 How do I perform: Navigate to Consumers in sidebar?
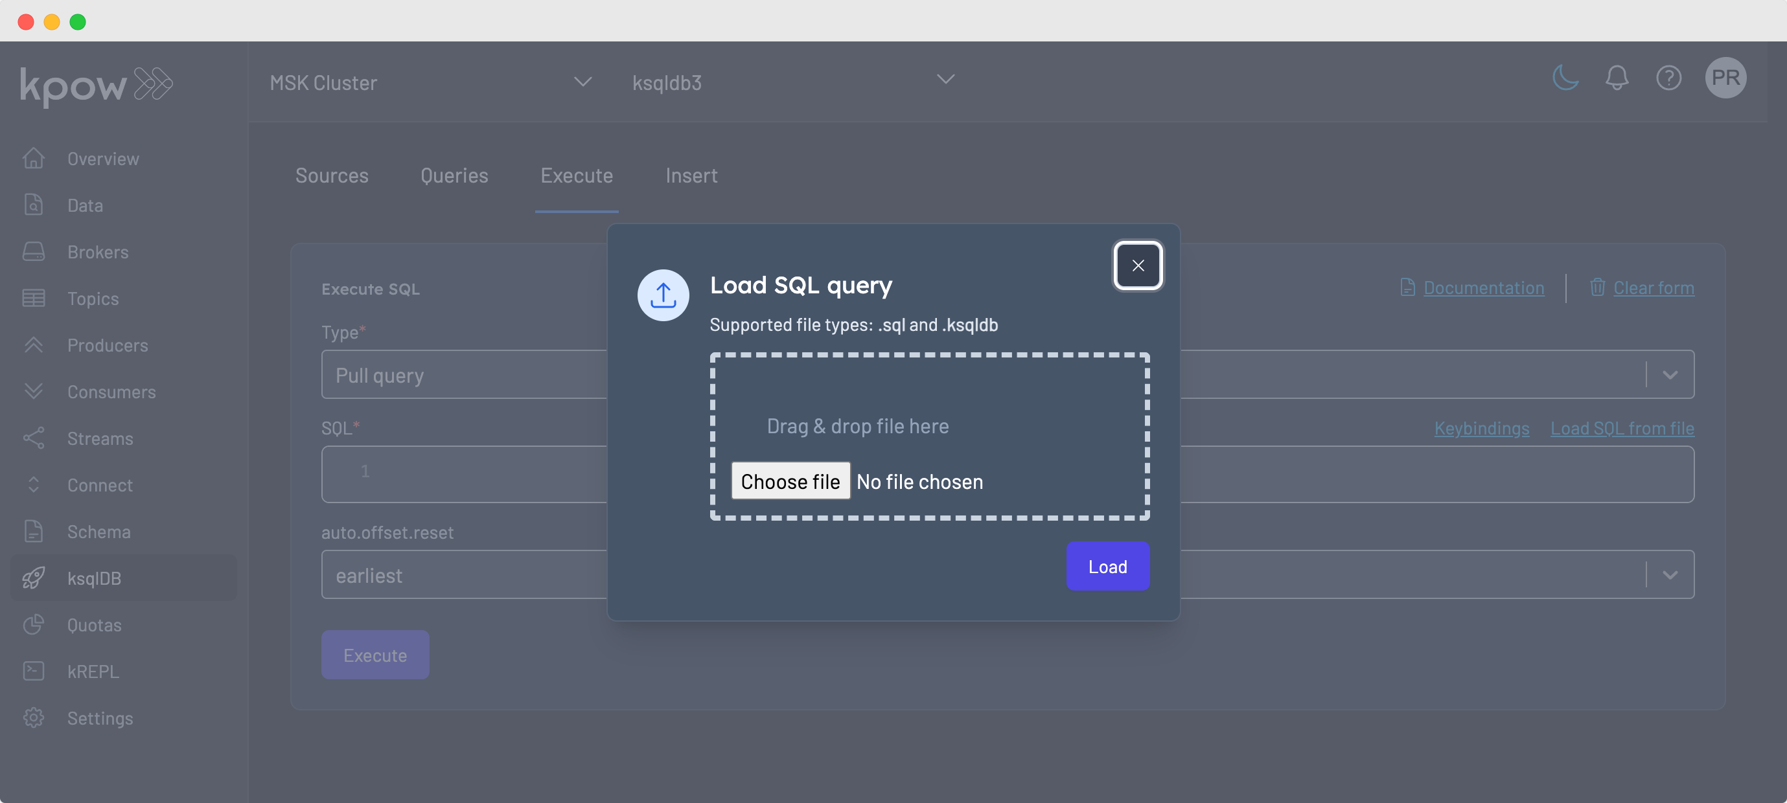click(x=111, y=392)
